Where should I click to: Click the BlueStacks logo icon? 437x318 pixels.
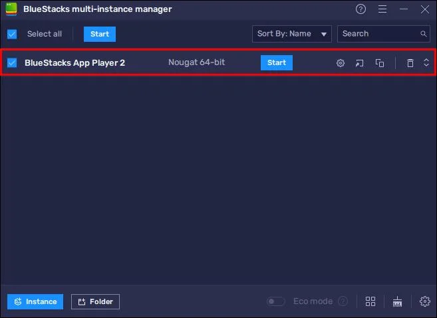pos(11,9)
